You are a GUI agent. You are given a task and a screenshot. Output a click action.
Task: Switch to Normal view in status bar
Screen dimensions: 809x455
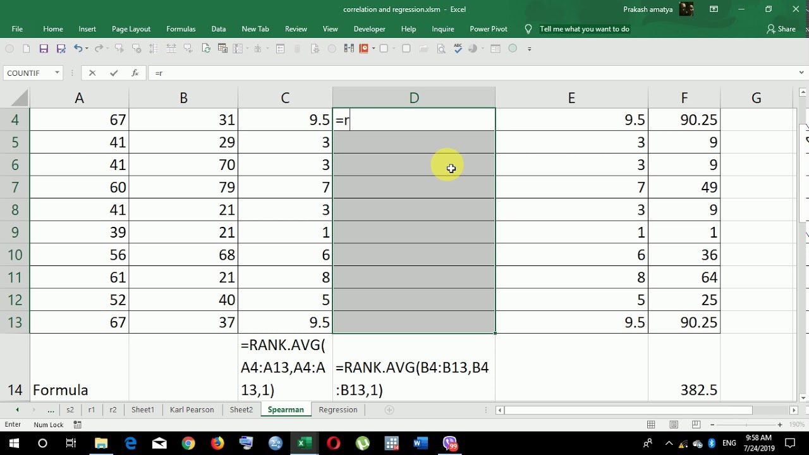(x=651, y=425)
